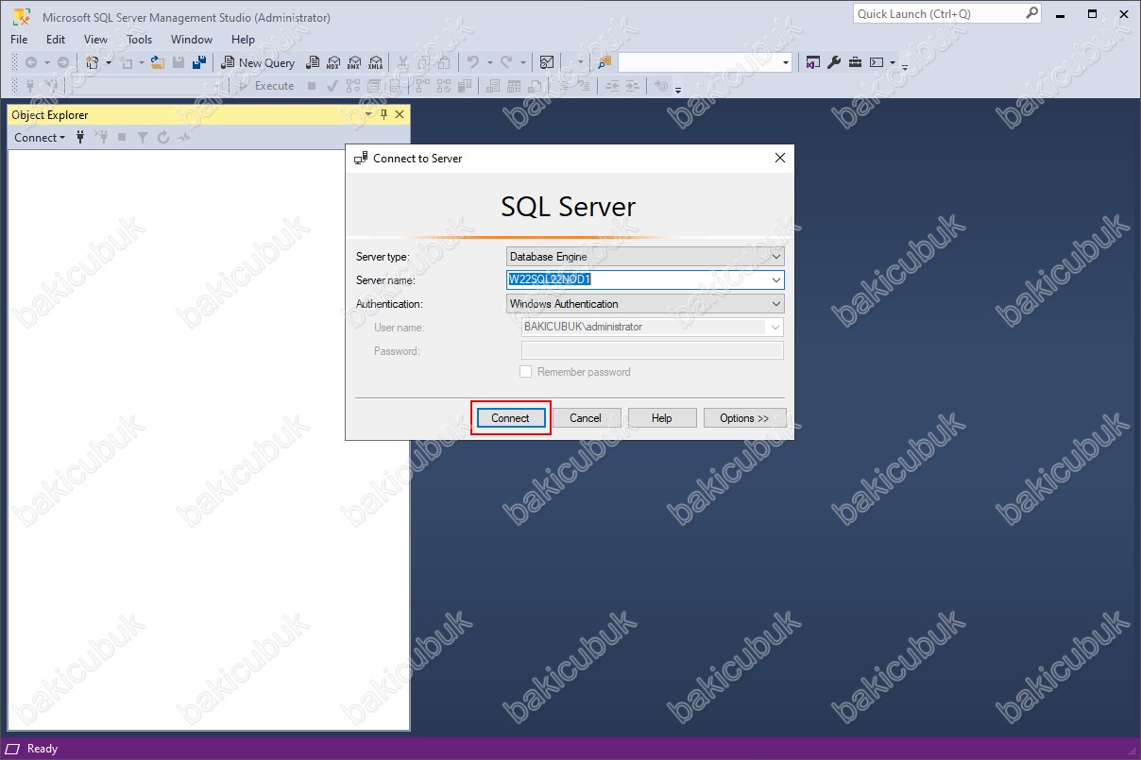Click the Cut scissors icon

pos(402,62)
